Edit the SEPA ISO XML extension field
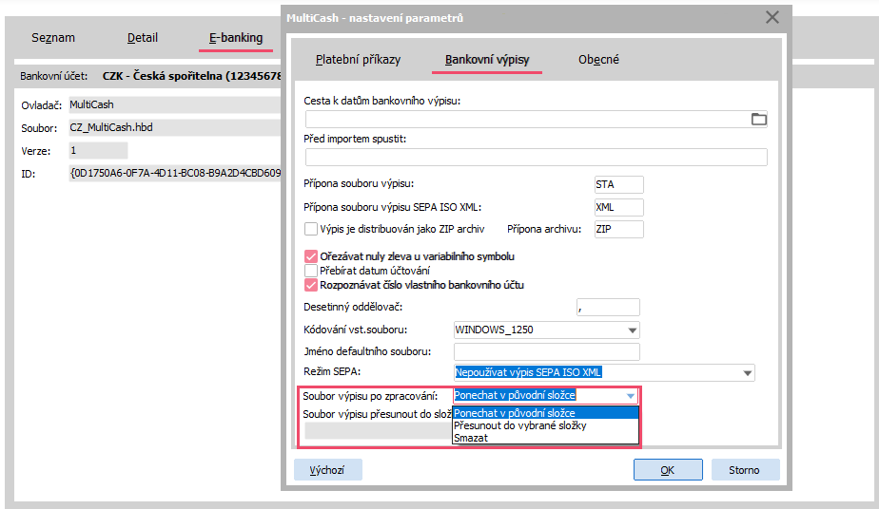 pyautogui.click(x=619, y=207)
